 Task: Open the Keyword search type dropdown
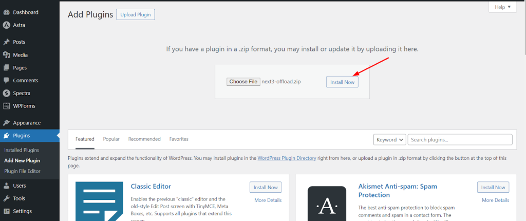pyautogui.click(x=390, y=140)
